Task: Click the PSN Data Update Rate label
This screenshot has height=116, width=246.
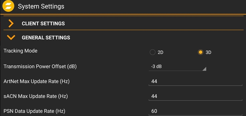Action: point(34,111)
